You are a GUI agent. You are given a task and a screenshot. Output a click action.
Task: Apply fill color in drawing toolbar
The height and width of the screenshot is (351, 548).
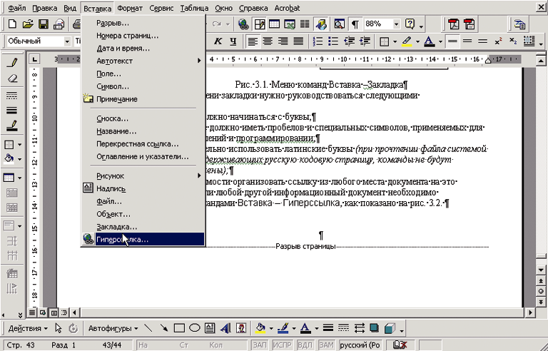(260, 328)
